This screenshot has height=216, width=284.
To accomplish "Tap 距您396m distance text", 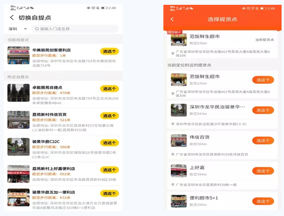I will 198,204.
